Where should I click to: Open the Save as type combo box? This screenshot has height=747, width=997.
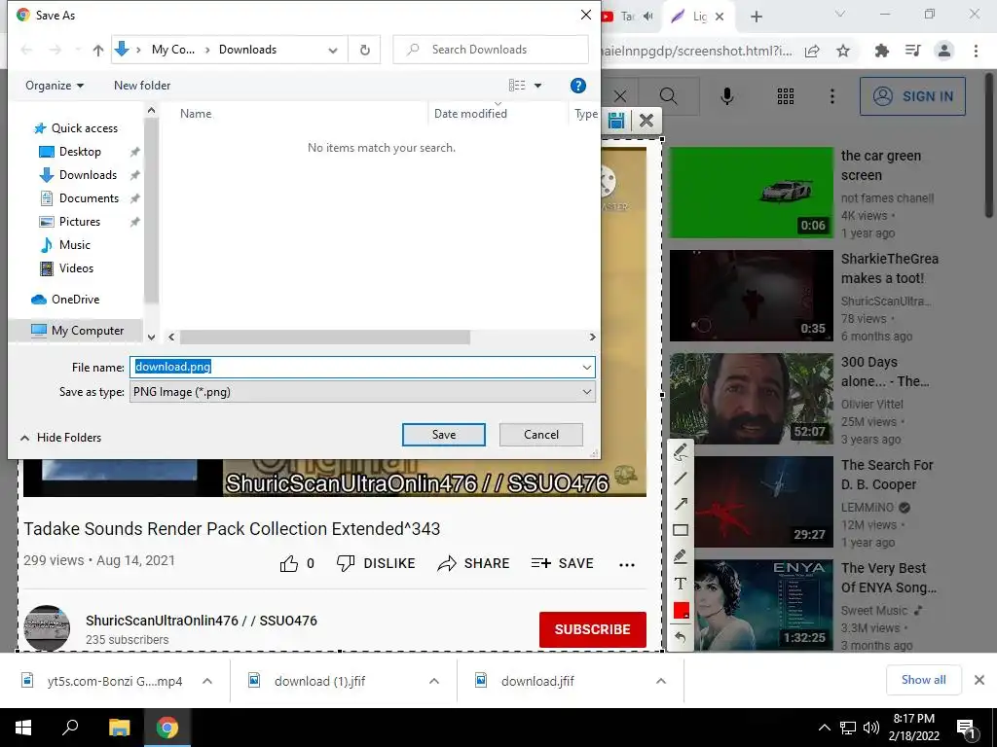[362, 392]
